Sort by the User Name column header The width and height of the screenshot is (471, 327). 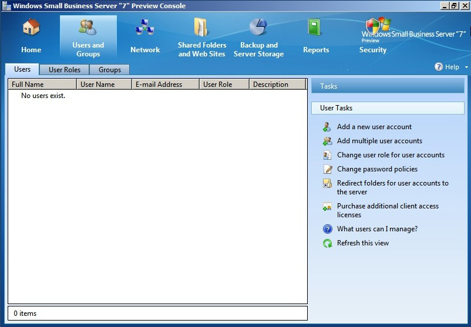(x=104, y=85)
